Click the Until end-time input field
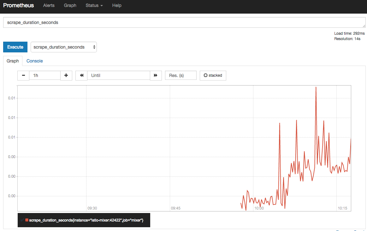Screen dimensions: 367x231 coord(118,75)
